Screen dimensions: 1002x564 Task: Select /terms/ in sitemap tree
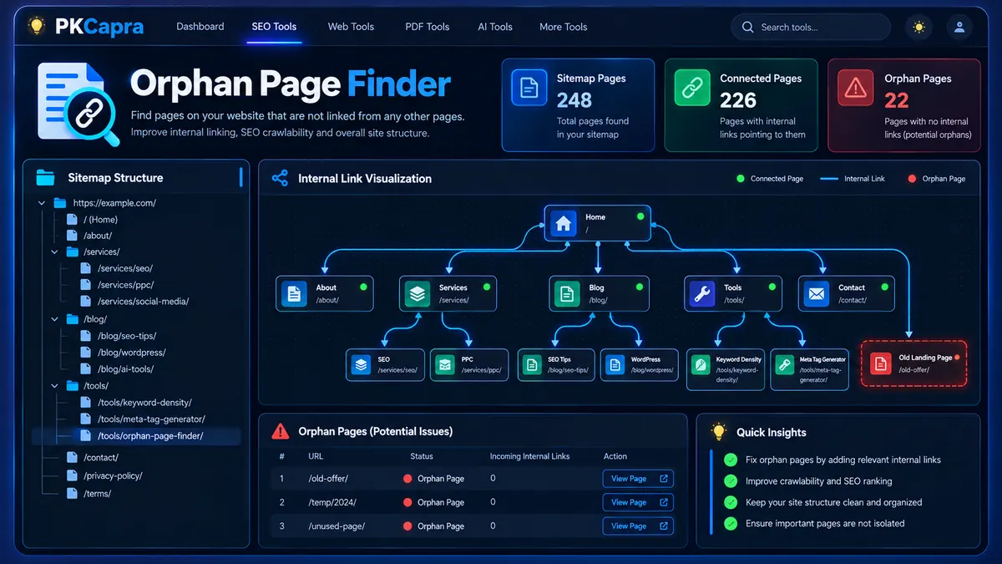pos(97,494)
